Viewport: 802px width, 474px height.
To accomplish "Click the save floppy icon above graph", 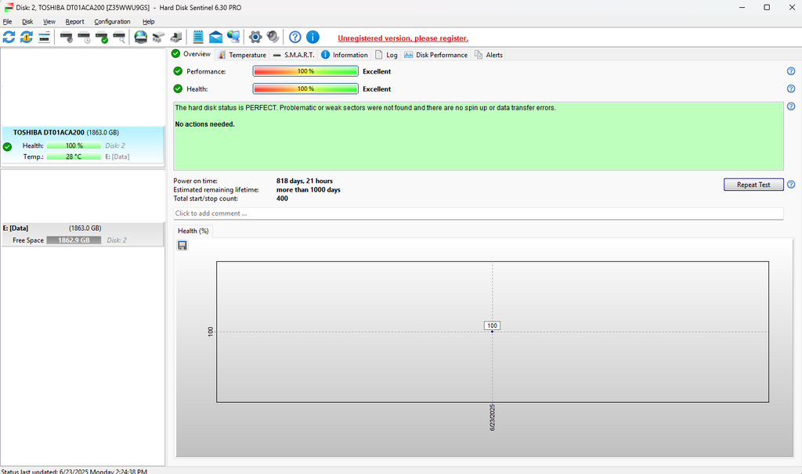I will [182, 246].
